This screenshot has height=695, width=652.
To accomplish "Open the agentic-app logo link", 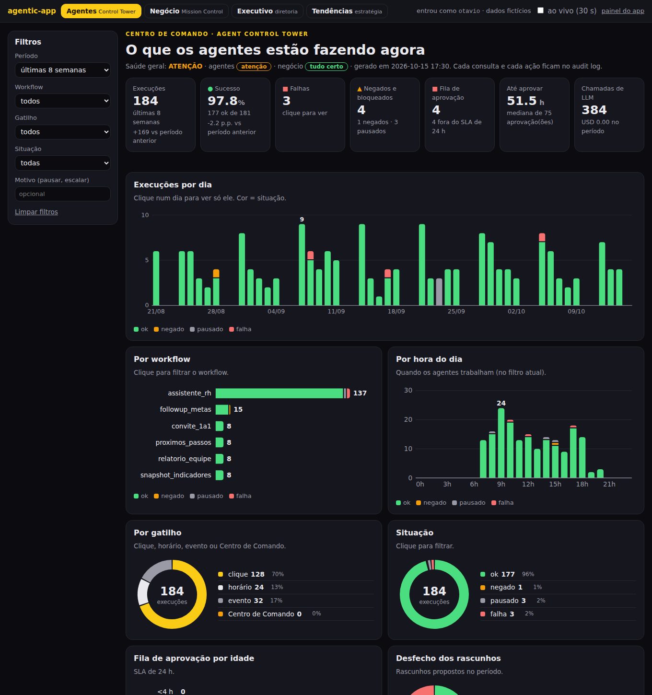I will (32, 11).
